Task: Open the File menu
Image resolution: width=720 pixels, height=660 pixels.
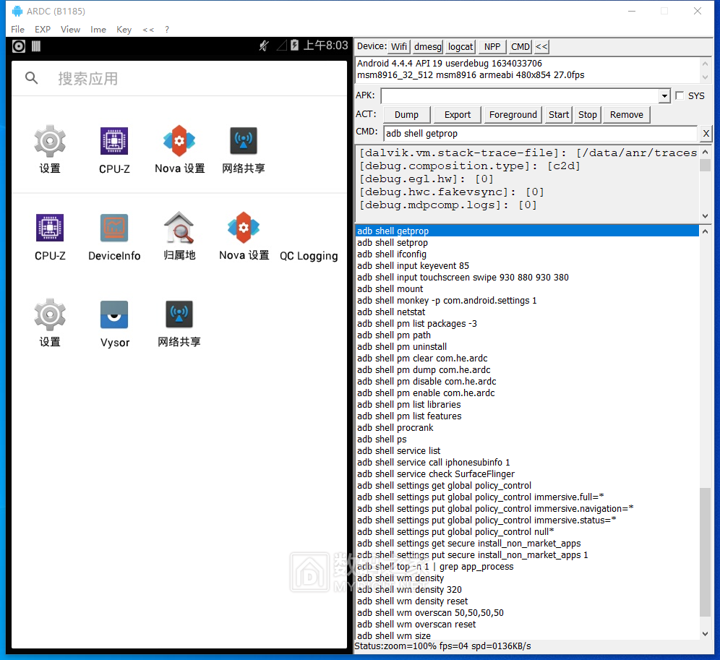Action: pyautogui.click(x=17, y=30)
